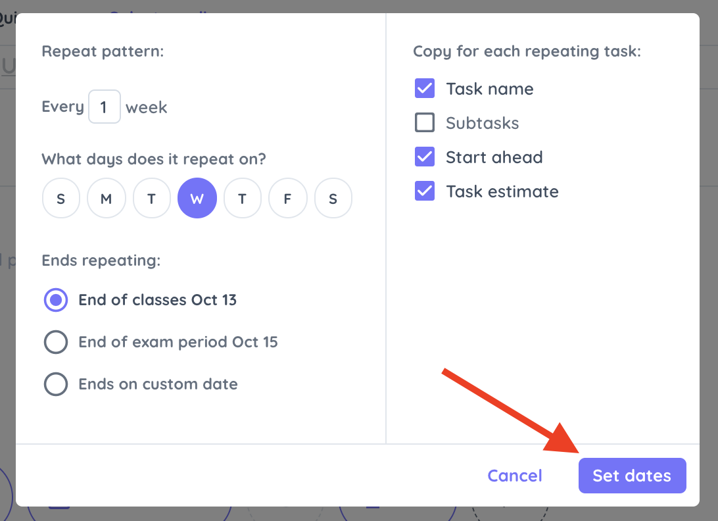
Task: Select Tuesday day circle
Action: click(152, 199)
